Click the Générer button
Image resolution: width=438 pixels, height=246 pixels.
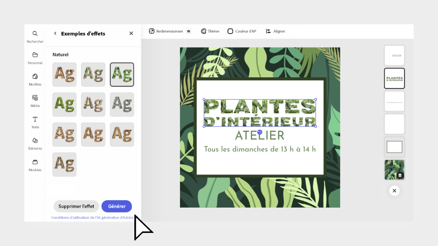tap(117, 206)
